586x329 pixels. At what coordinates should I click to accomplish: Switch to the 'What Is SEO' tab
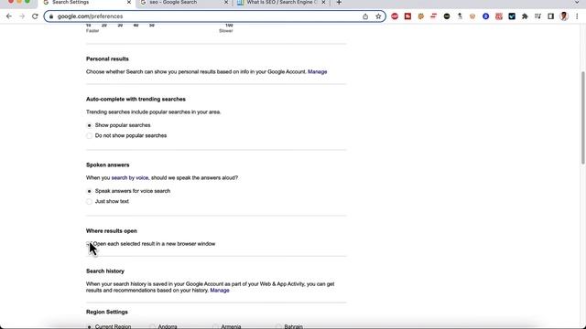tap(281, 3)
